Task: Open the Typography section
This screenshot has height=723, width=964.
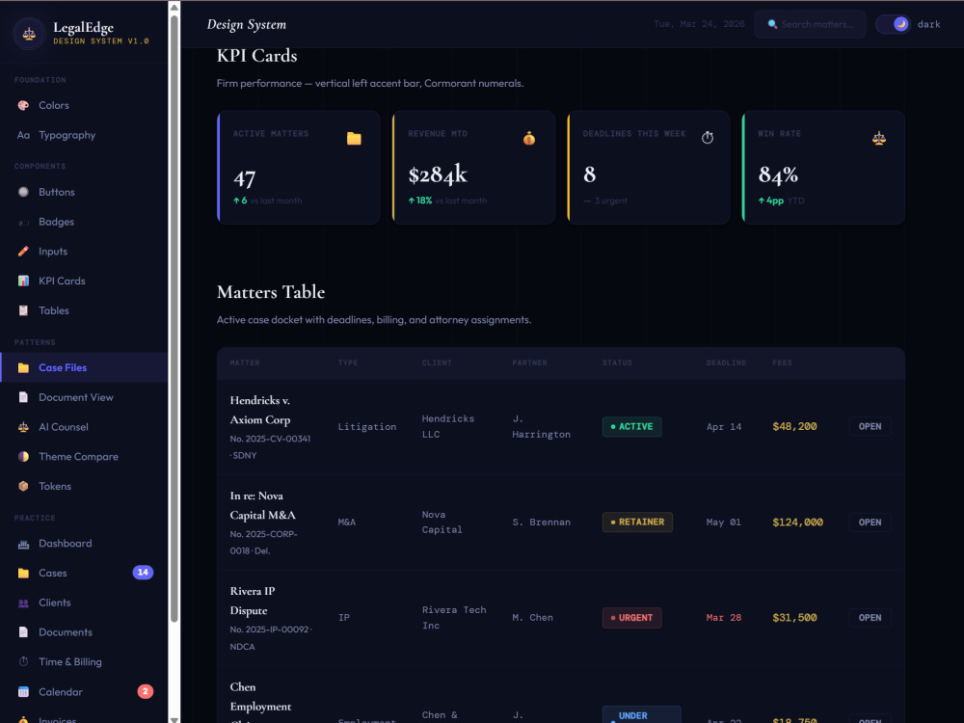Action: pos(84,135)
